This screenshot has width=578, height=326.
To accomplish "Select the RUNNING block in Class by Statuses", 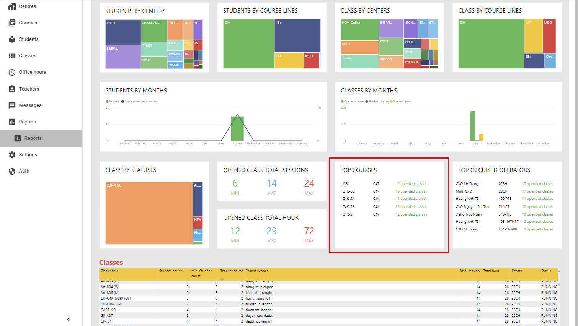I will click(149, 213).
